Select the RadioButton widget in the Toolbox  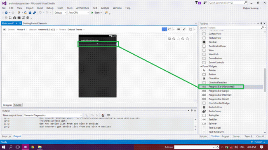point(215,107)
